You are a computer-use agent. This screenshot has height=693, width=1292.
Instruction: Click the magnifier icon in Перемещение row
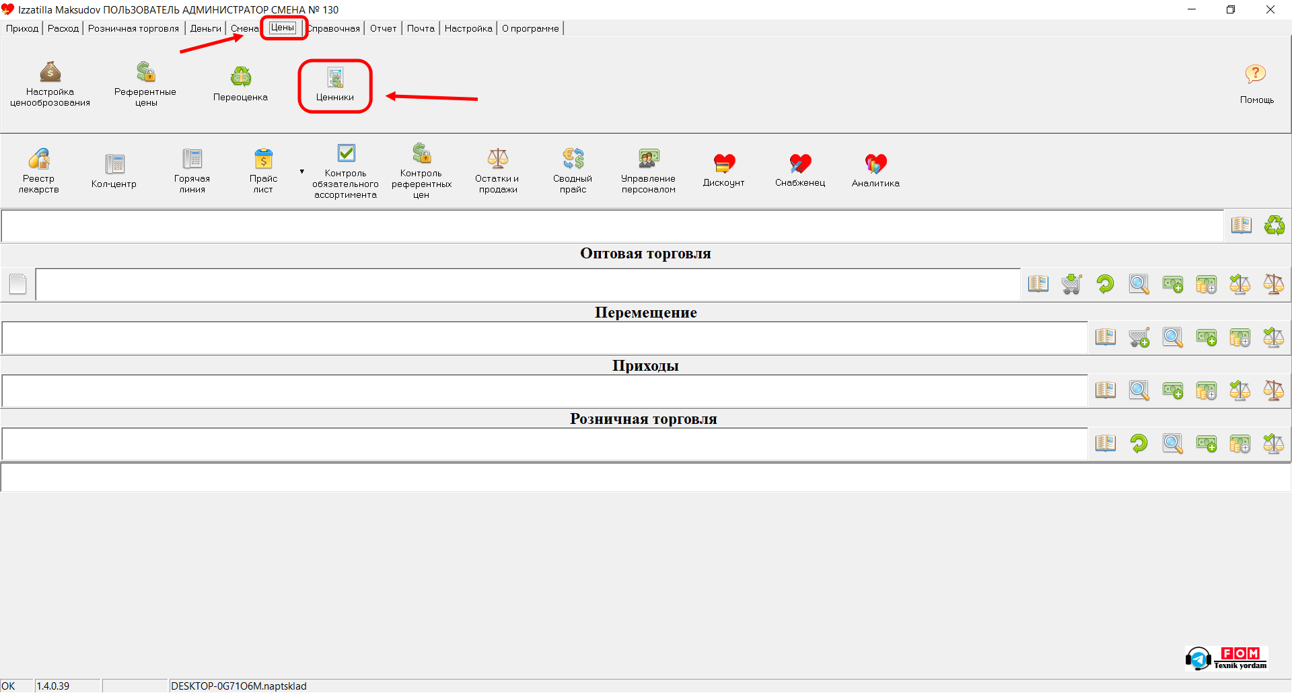[x=1173, y=337]
